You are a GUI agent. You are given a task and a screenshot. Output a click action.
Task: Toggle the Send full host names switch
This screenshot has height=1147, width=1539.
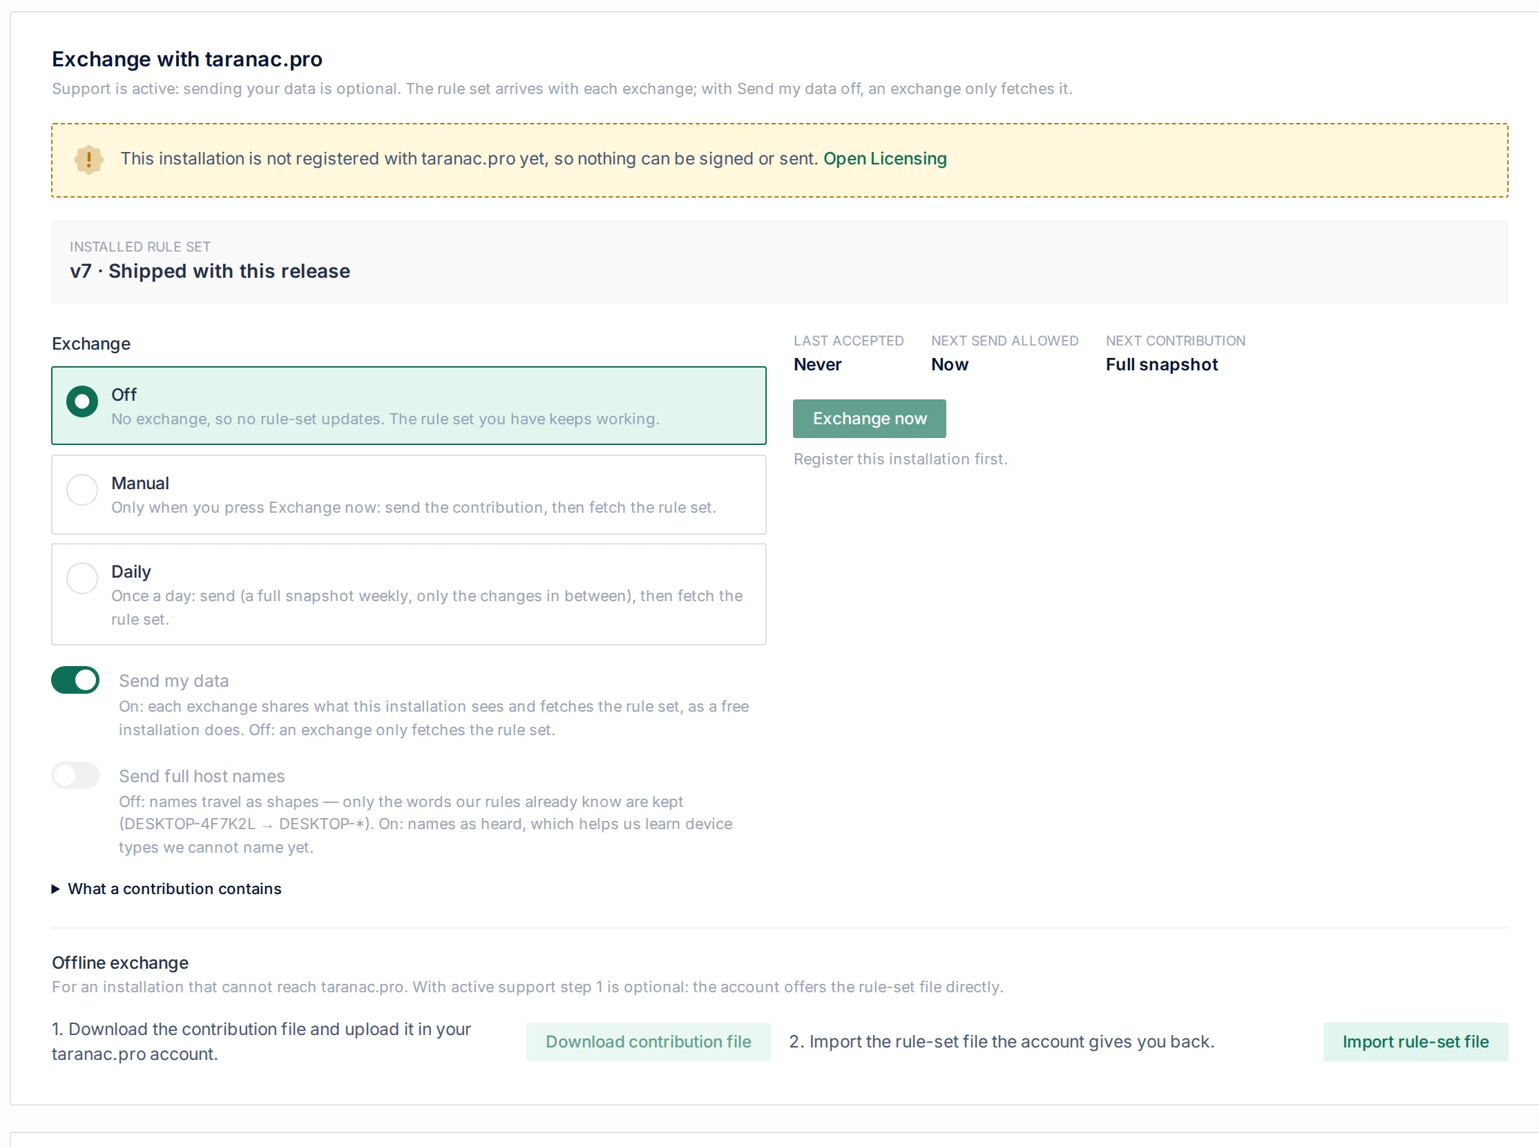tap(75, 775)
